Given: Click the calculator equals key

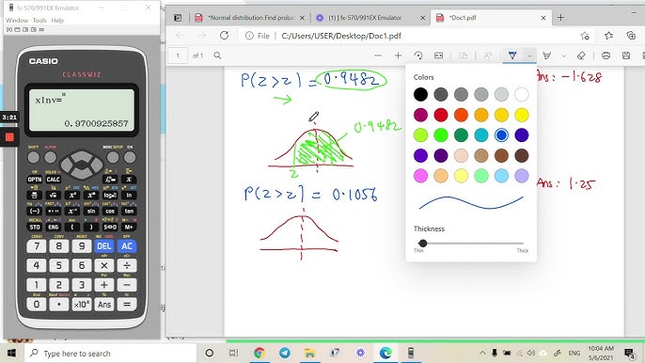Looking at the screenshot, I should pyautogui.click(x=127, y=304).
